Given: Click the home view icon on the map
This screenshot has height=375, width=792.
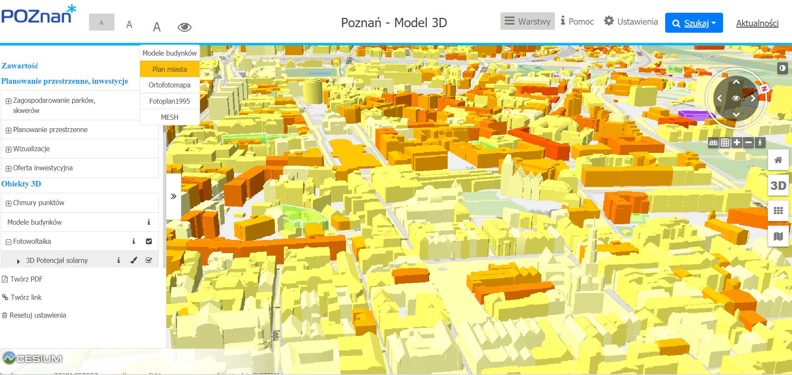Looking at the screenshot, I should 778,160.
